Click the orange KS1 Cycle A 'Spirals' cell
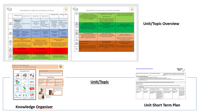This screenshot has width=200, height=112. click(x=22, y=43)
